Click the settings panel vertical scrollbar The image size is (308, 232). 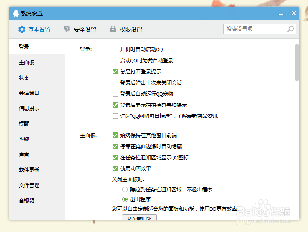(297, 62)
